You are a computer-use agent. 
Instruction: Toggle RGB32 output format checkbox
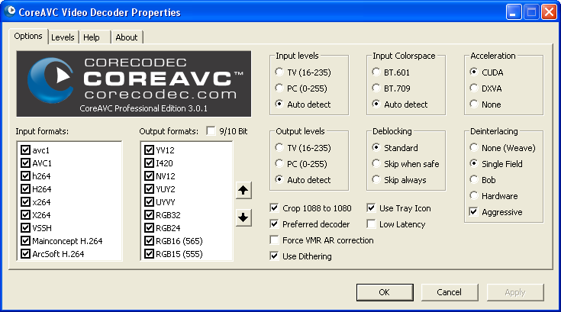click(x=149, y=215)
